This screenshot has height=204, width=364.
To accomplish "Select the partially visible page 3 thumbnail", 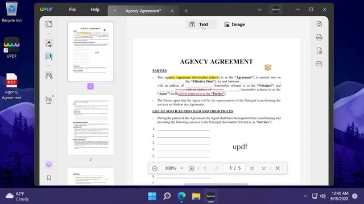I will click(x=90, y=176).
